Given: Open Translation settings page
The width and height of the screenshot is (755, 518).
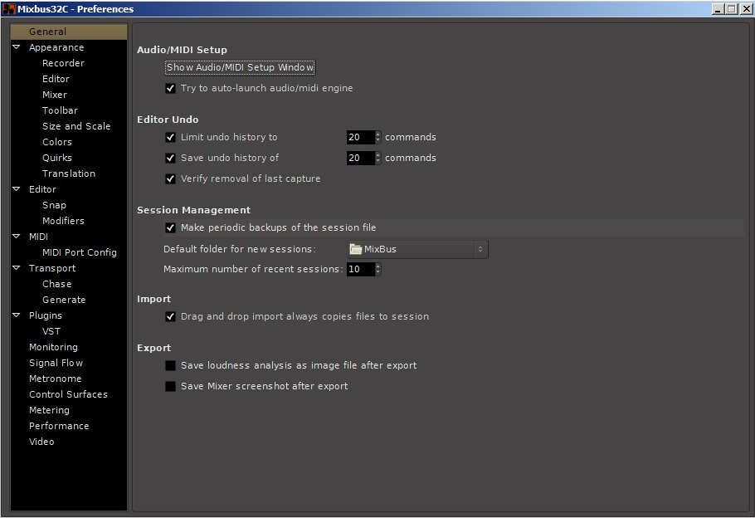Looking at the screenshot, I should [68, 173].
